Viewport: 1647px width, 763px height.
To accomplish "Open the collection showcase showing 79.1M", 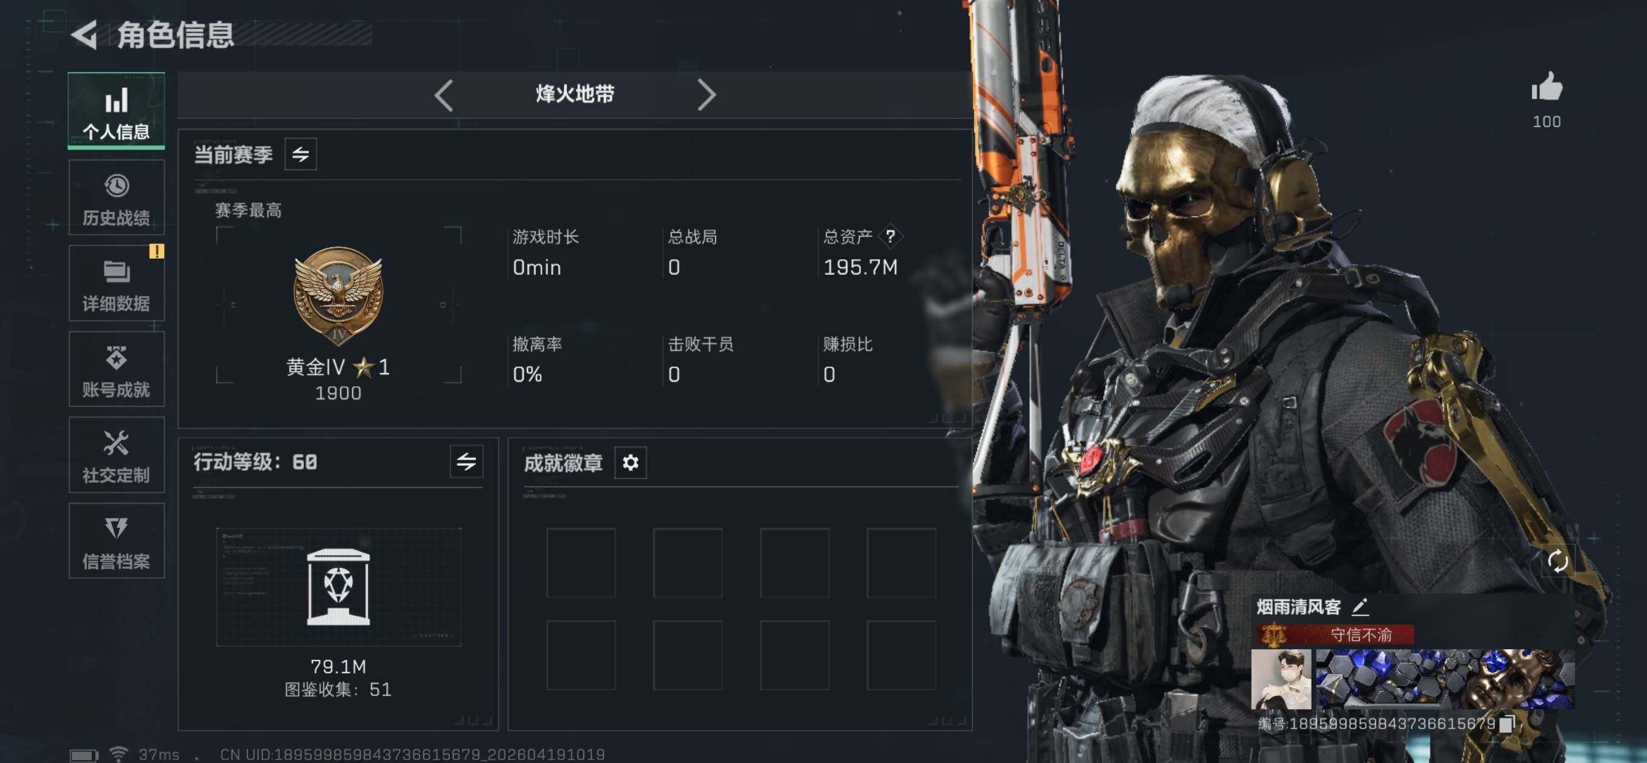I will click(338, 586).
